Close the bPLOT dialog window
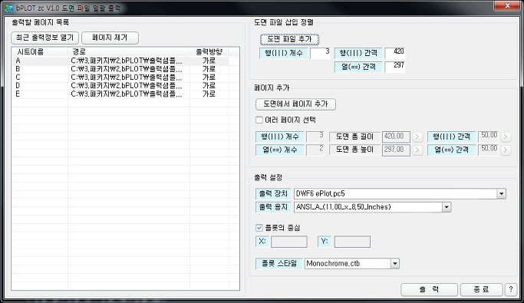Viewport: 524px width, 303px height. (x=507, y=5)
